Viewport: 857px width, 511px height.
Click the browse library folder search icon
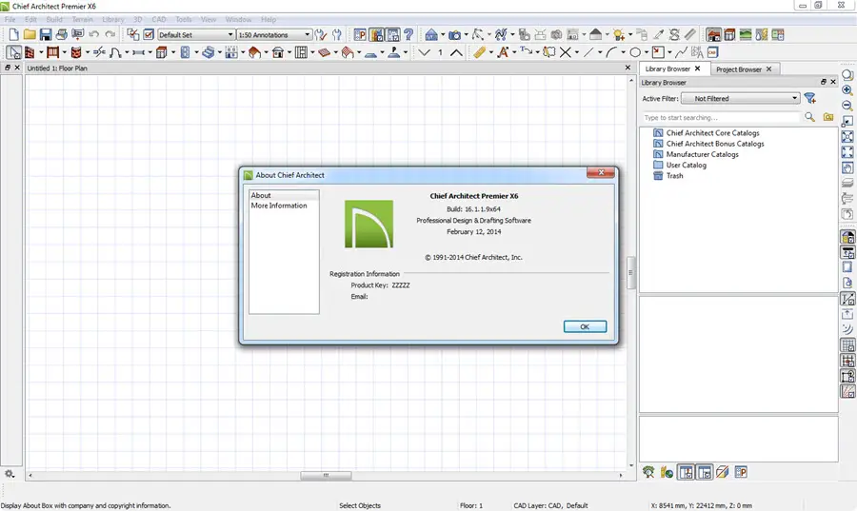click(828, 117)
